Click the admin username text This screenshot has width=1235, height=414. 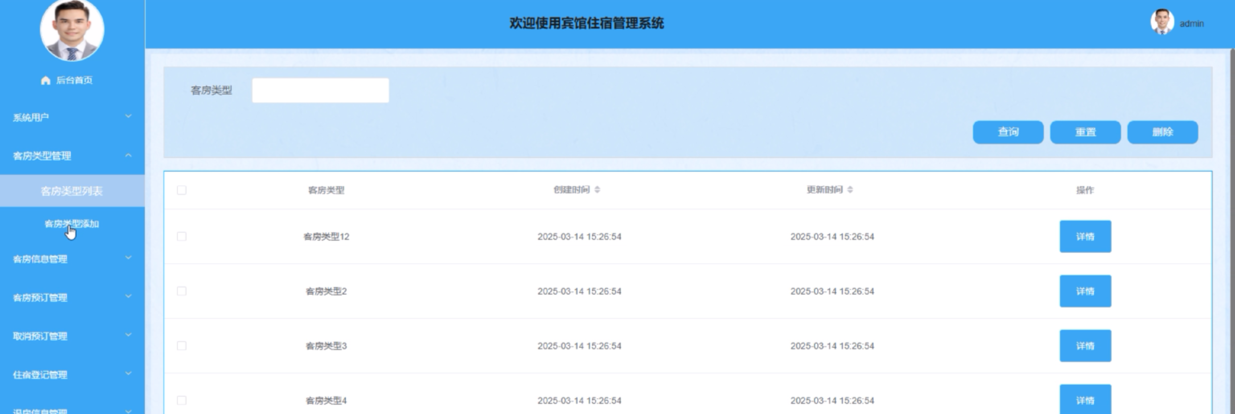[x=1192, y=23]
